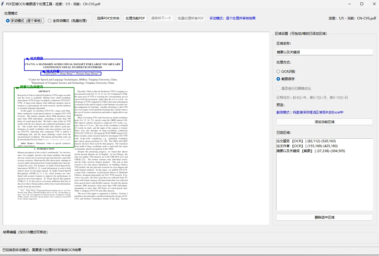Click 保存并下一个 button
Viewport: 379px width, 256px height.
coord(161,18)
